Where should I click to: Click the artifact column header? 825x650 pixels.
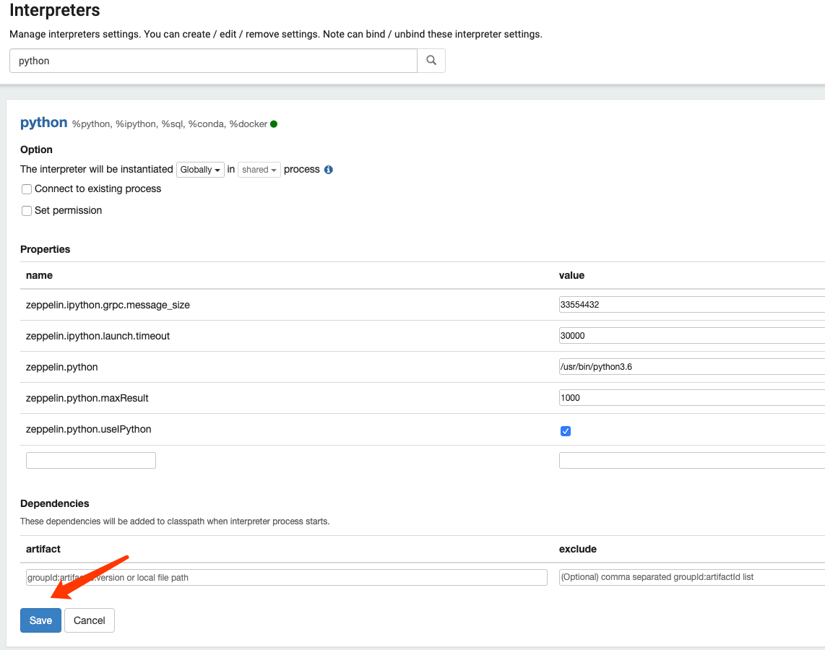(x=43, y=549)
